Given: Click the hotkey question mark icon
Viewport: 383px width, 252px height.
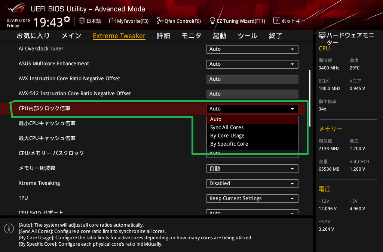Looking at the screenshot, I should tap(276, 21).
